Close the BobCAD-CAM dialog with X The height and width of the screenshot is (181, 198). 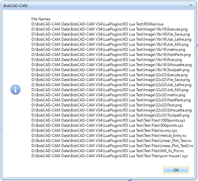(x=191, y=5)
